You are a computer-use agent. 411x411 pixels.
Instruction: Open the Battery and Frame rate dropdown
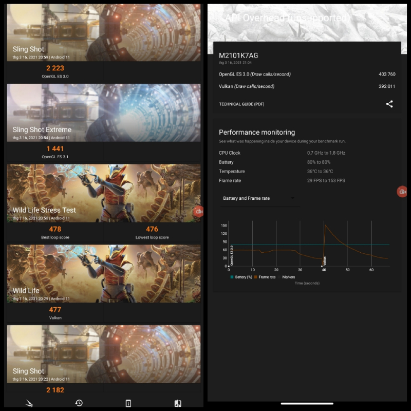coord(260,198)
